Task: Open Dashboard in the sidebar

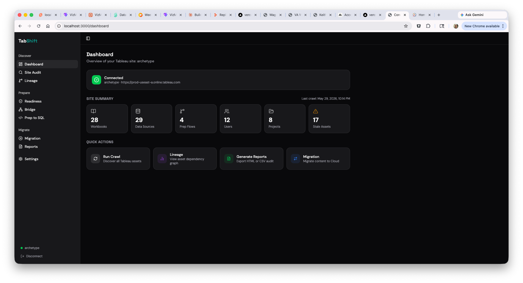Action: pyautogui.click(x=47, y=64)
